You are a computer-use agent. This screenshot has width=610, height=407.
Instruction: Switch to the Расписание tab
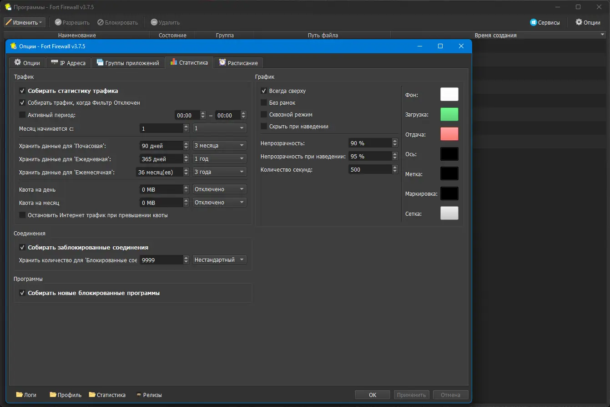point(238,63)
